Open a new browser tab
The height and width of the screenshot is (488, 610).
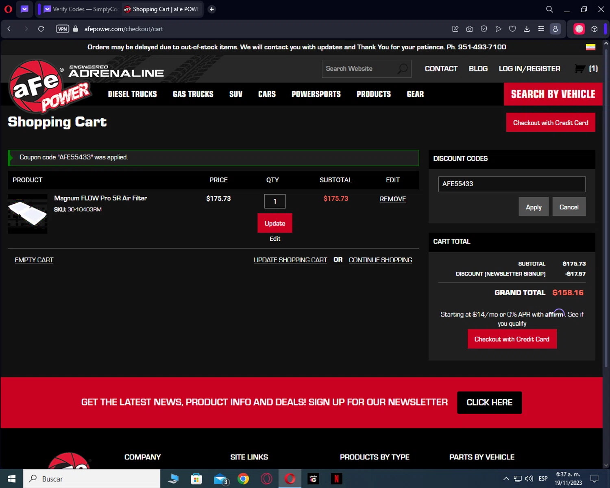tap(212, 9)
